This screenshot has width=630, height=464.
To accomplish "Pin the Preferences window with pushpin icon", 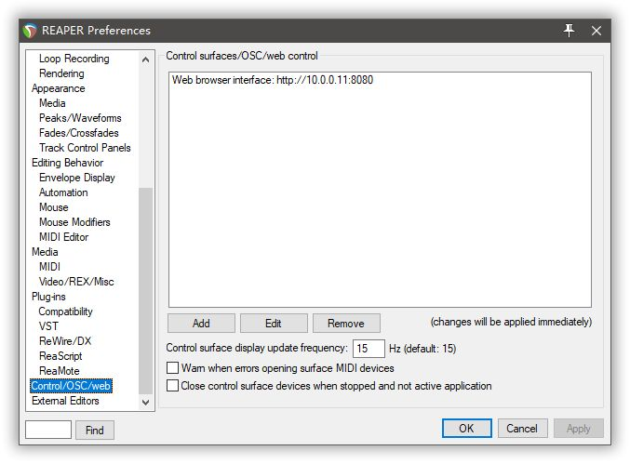I will 569,30.
